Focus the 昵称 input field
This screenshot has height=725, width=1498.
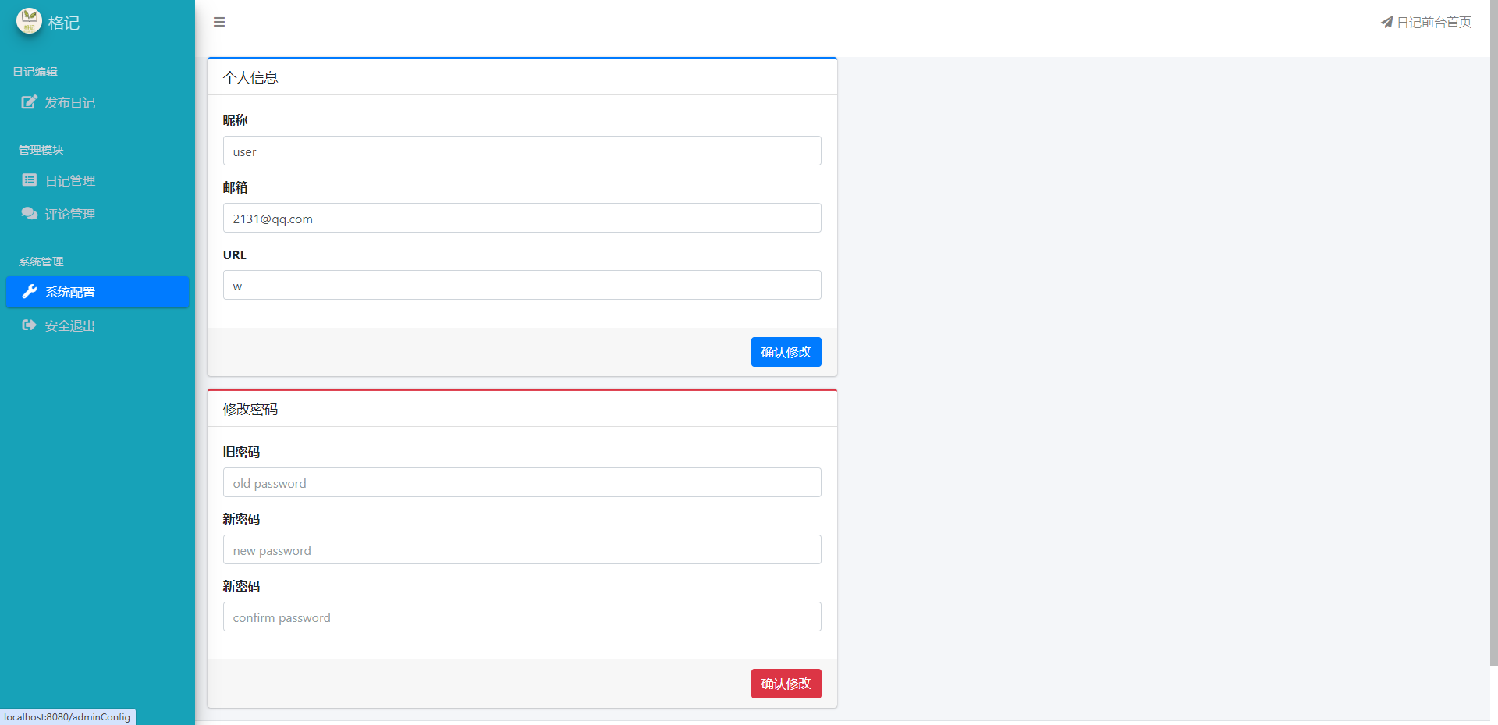tap(522, 151)
